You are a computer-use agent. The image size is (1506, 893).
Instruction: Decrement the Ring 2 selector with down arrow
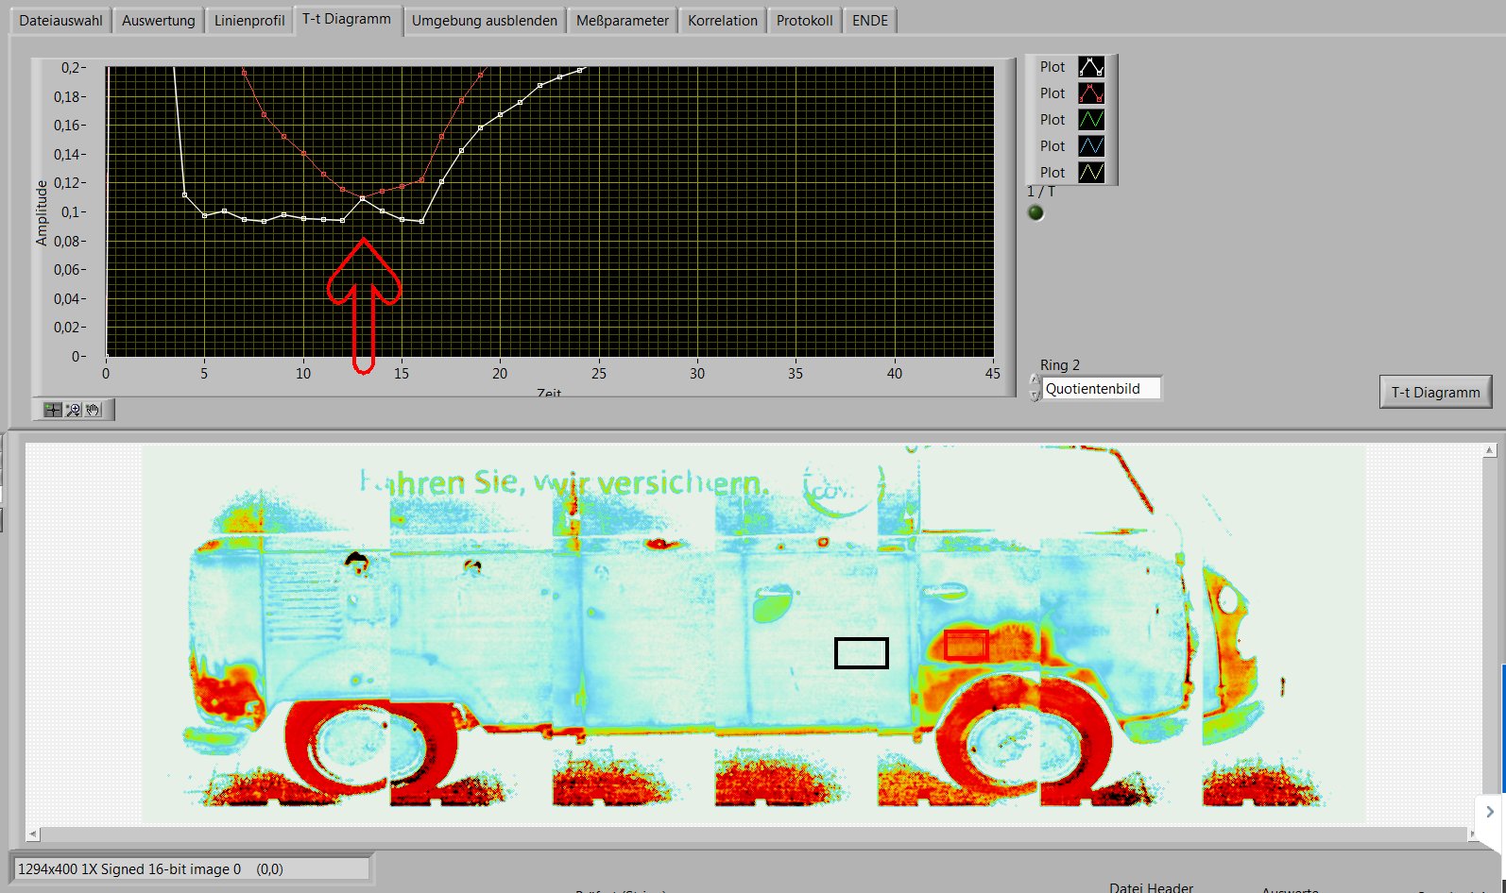(1035, 395)
